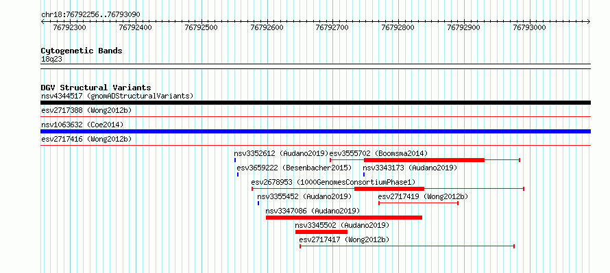The image size is (610, 273).
Task: Click the nsv4344517 gnomADStructuralVariants label
Action: click(x=117, y=96)
